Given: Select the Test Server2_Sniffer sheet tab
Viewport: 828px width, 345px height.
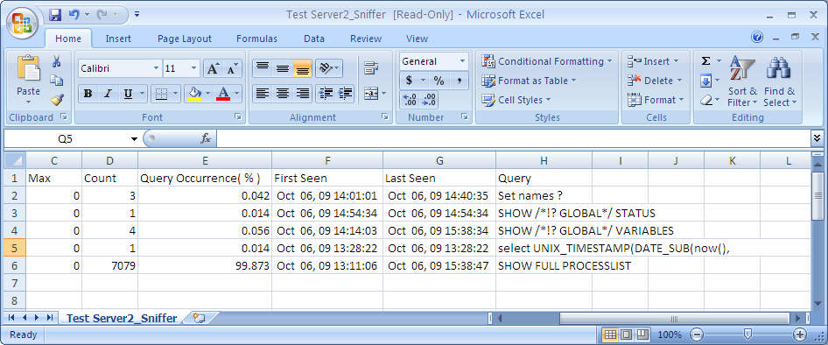Looking at the screenshot, I should (122, 318).
